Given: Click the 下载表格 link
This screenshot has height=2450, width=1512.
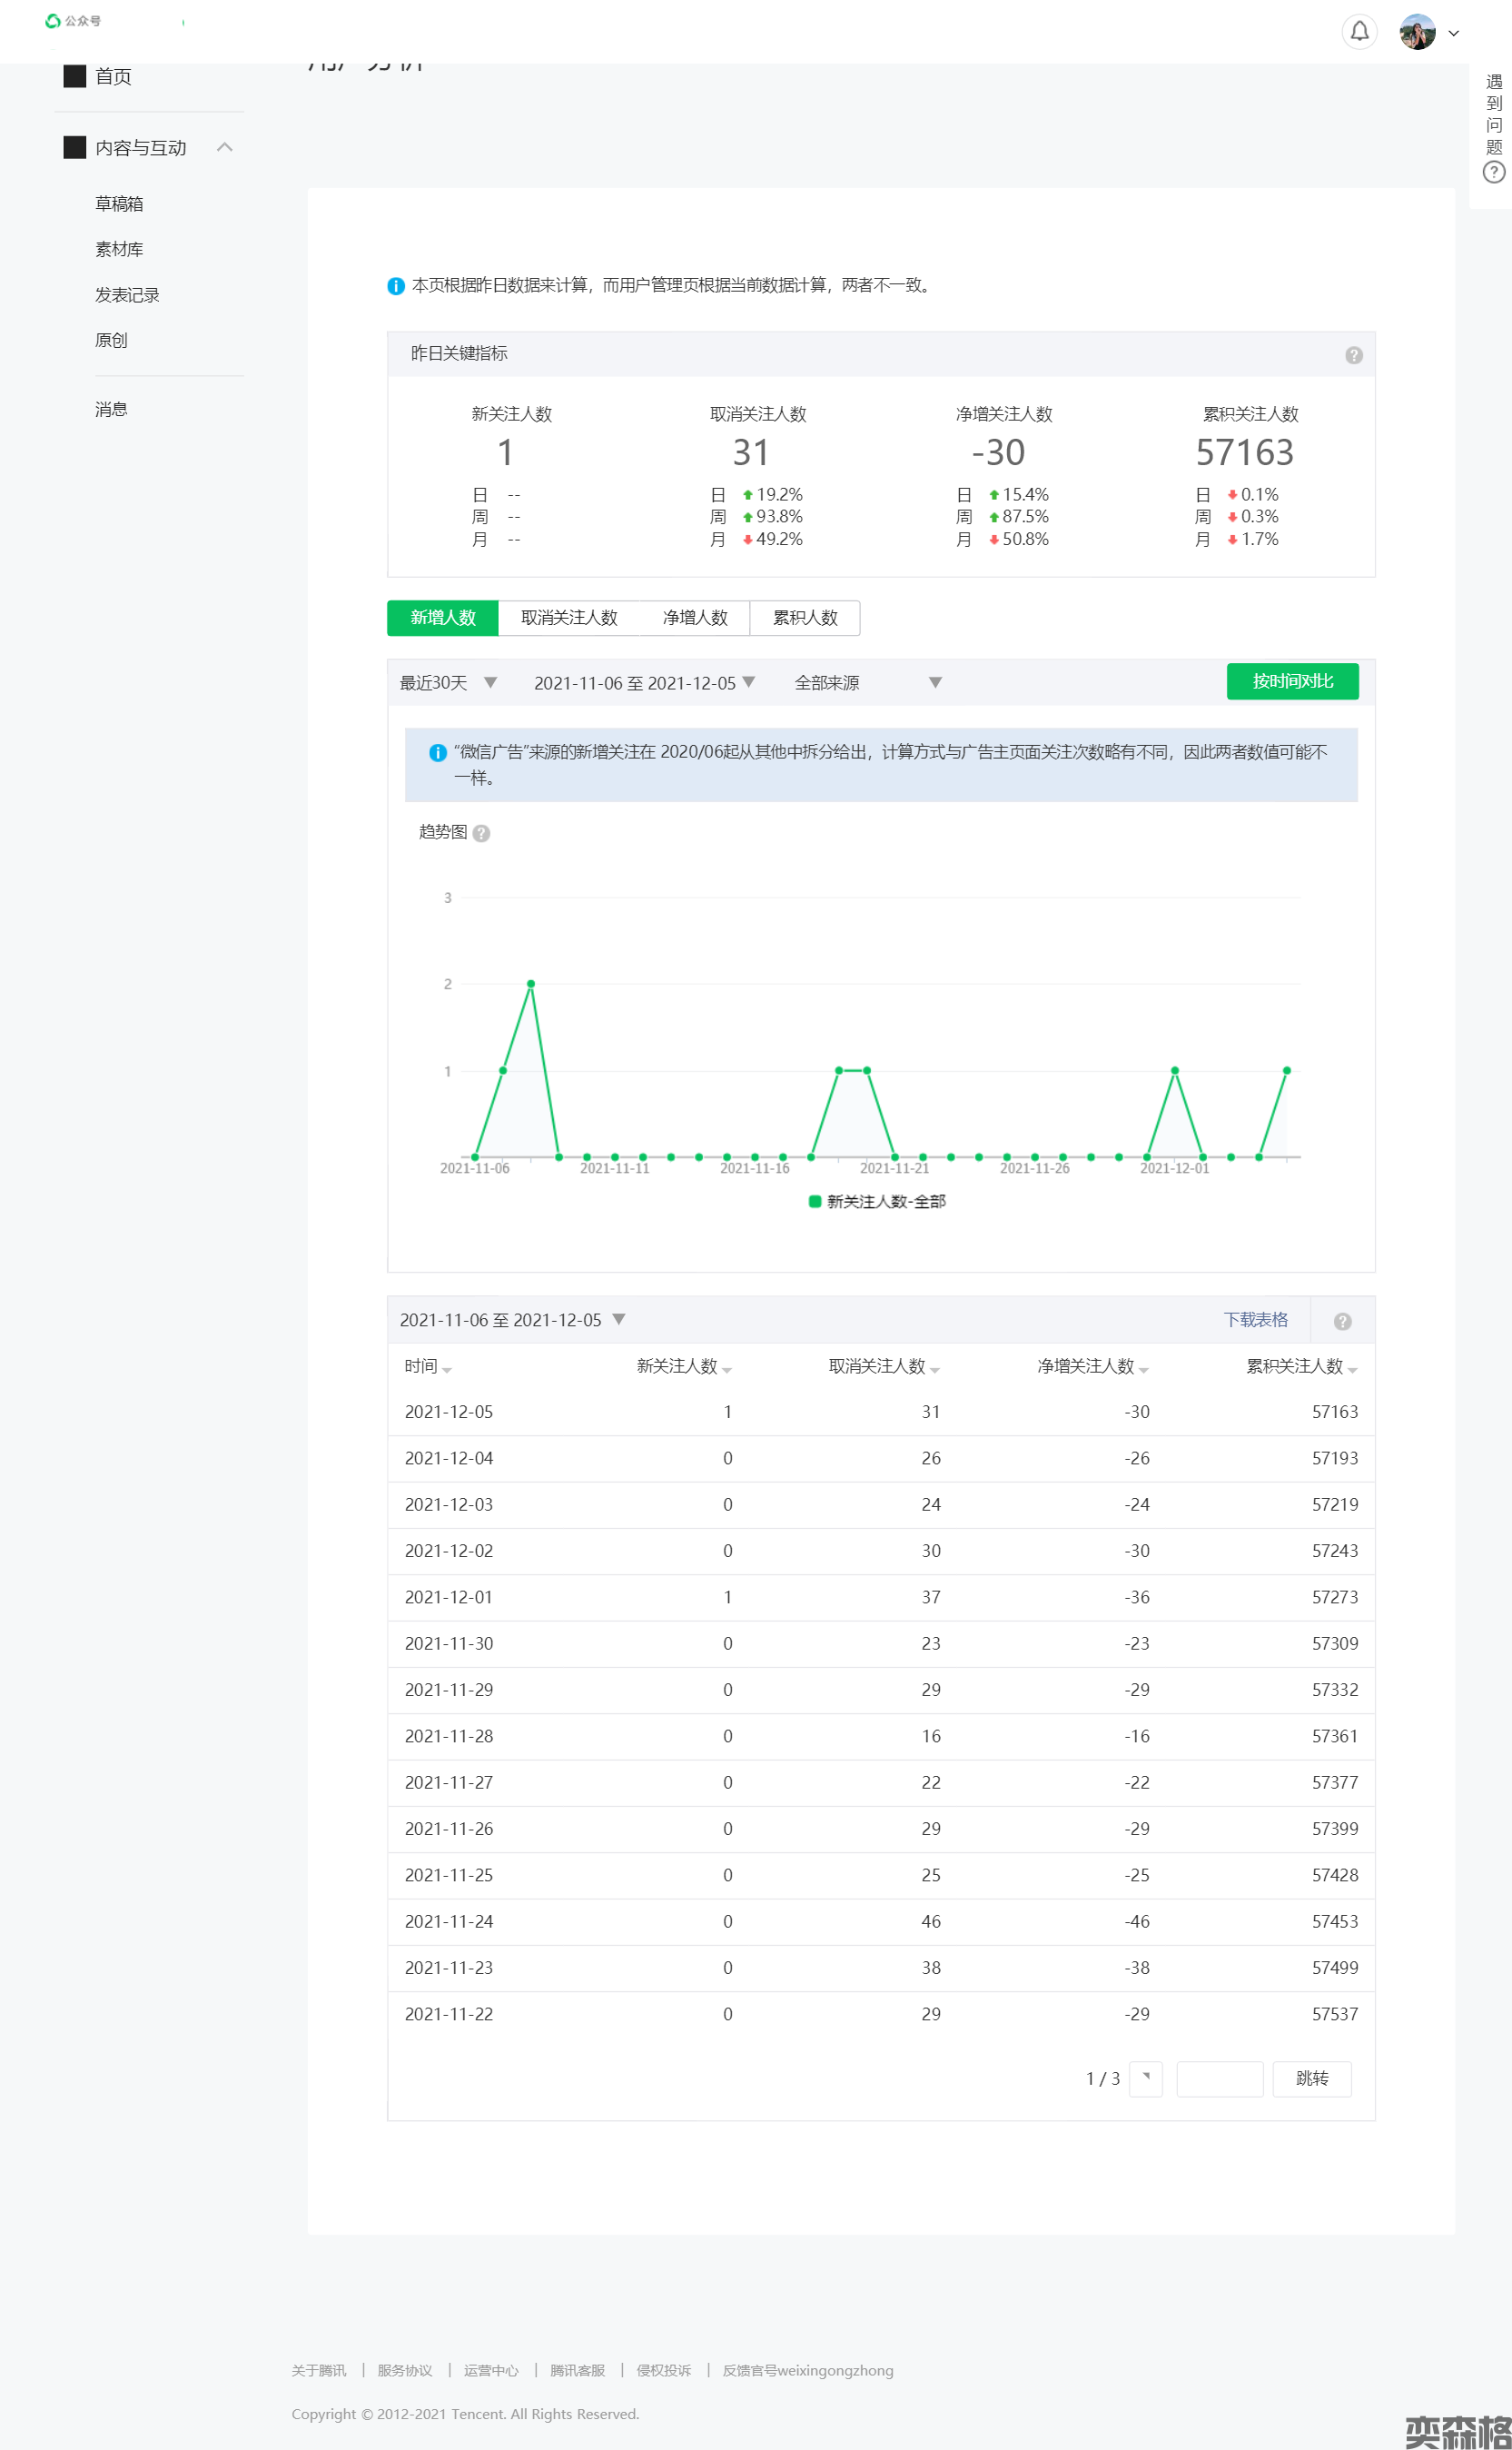Looking at the screenshot, I should point(1255,1320).
